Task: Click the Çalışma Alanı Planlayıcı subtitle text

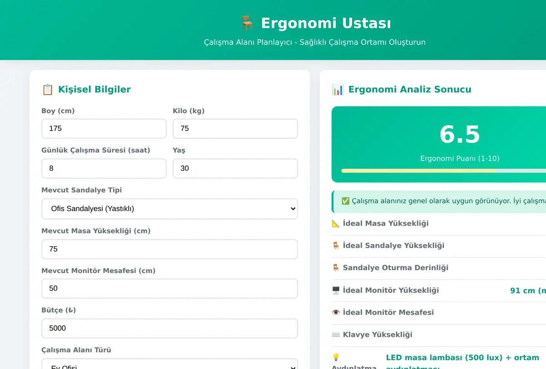Action: point(314,42)
